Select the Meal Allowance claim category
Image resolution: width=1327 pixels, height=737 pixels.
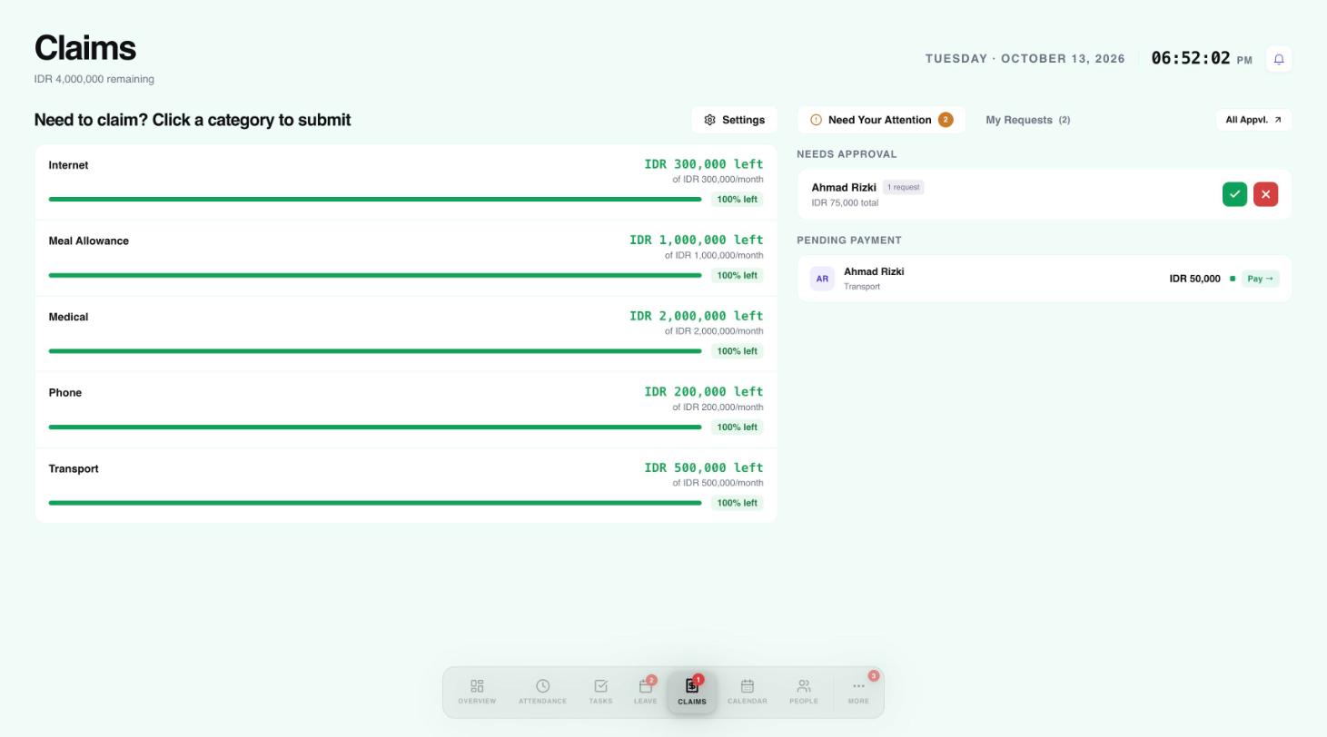[x=406, y=258]
